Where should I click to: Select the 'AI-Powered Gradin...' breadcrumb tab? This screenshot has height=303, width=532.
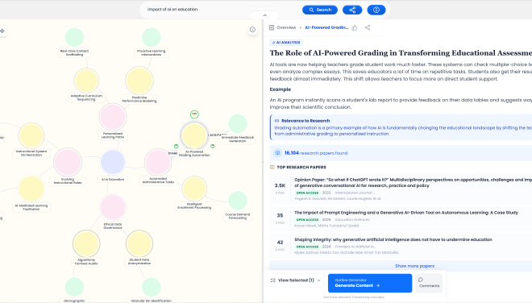tap(326, 27)
